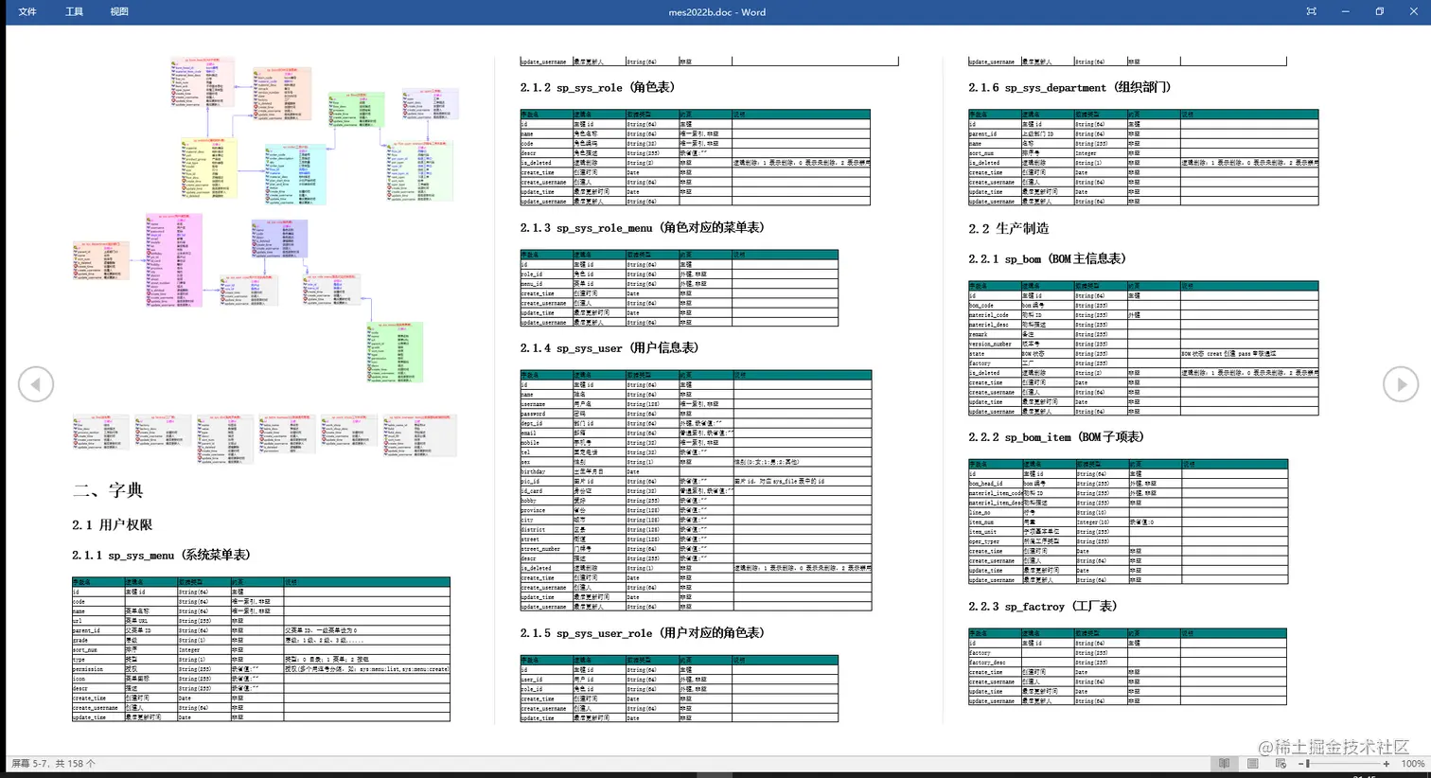Screen dimensions: 1431x778
Task: Click heading 2.1.2 sp_sys_role (角色表)
Action: (x=597, y=87)
